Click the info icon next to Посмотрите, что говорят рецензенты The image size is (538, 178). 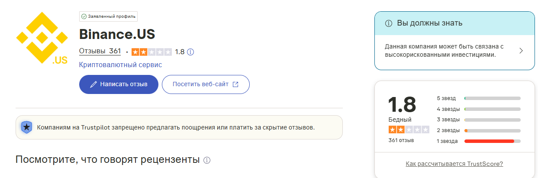pyautogui.click(x=207, y=160)
